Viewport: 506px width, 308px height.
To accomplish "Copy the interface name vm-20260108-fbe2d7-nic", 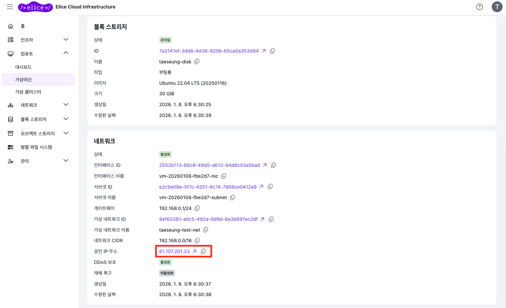I will 224,176.
